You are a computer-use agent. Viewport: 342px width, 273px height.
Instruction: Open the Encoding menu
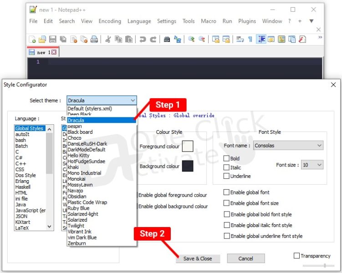point(110,21)
